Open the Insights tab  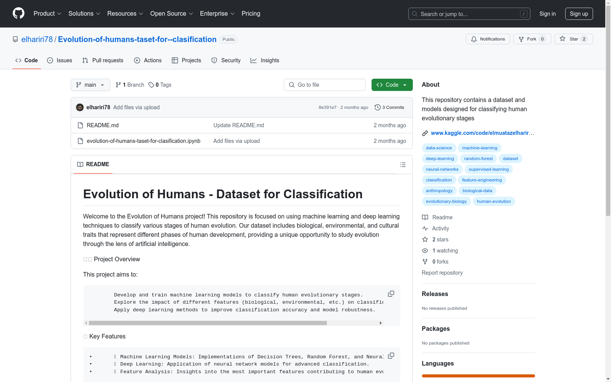click(x=265, y=60)
